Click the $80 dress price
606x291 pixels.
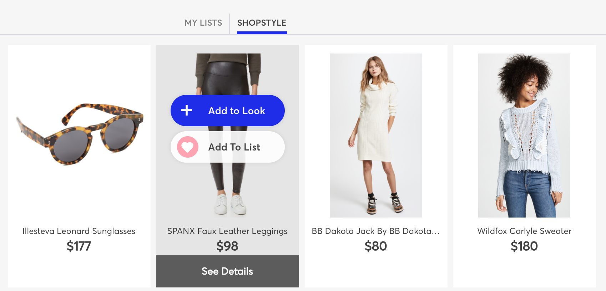[x=375, y=246]
